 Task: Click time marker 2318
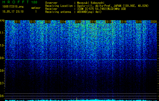pos(123,22)
